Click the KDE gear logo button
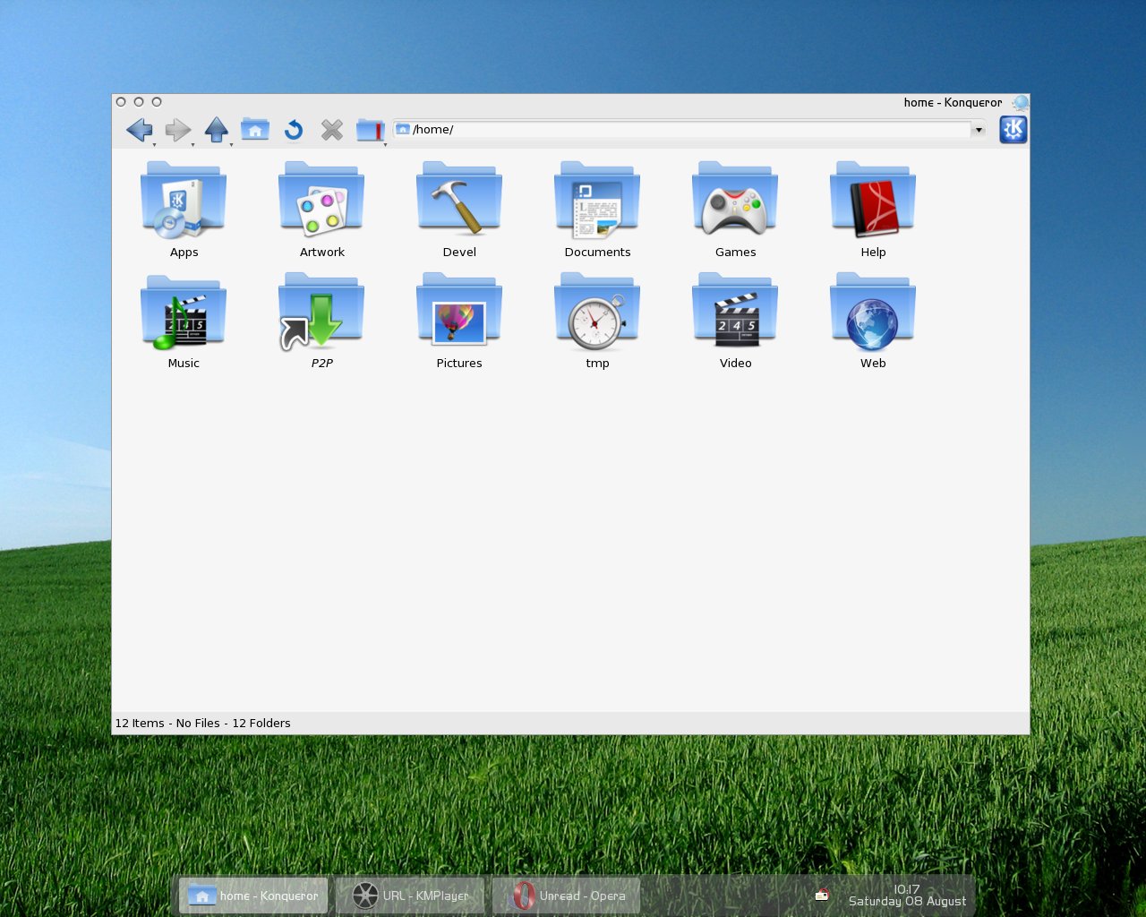The image size is (1146, 917). (1013, 130)
